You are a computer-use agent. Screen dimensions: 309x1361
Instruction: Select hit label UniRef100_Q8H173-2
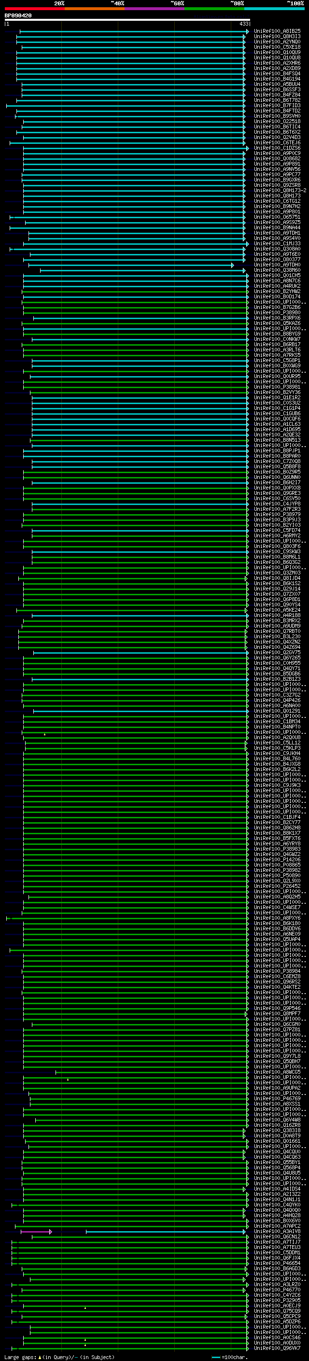coord(280,190)
